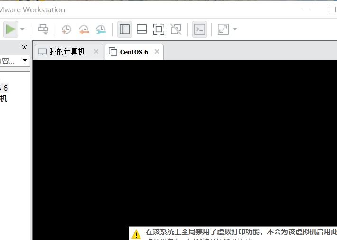Click the stretch guest display icon

(x=223, y=29)
